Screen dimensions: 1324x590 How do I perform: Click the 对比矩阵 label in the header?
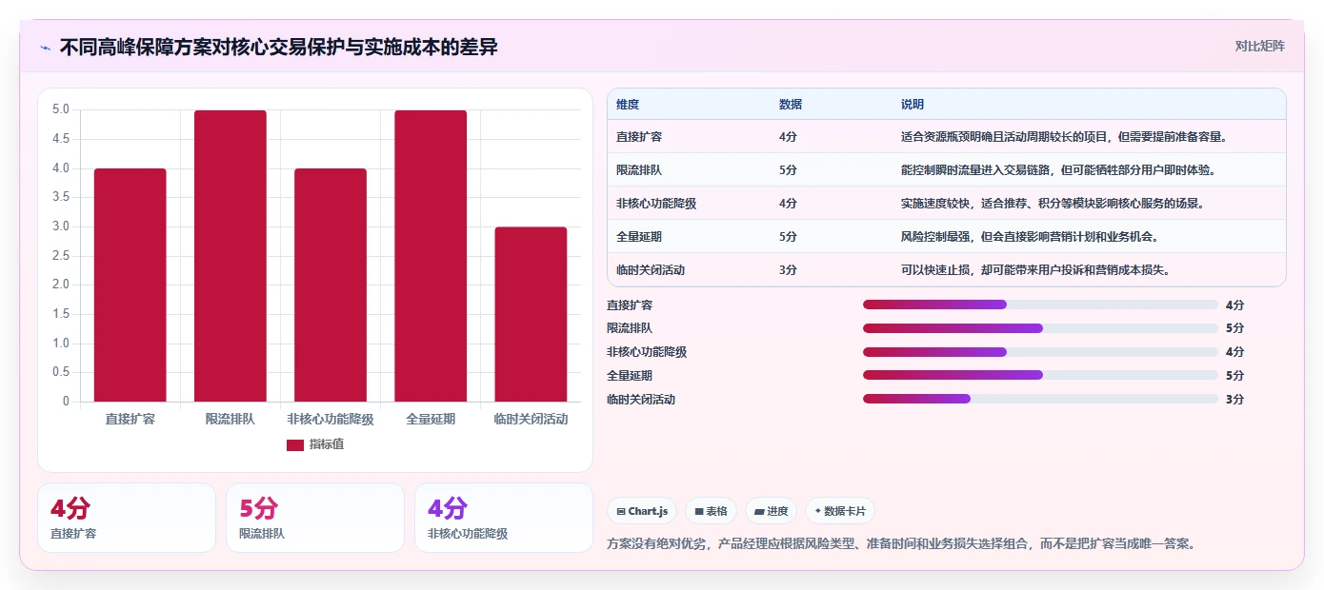tap(1259, 46)
